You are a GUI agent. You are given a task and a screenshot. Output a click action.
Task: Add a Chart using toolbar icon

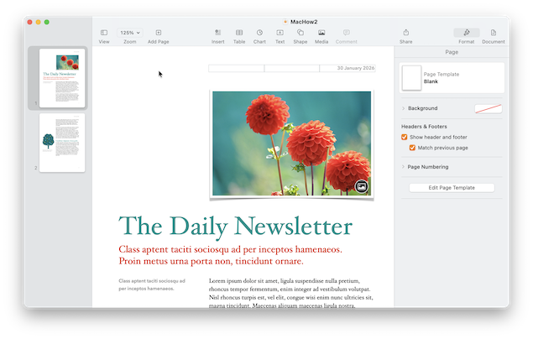pyautogui.click(x=259, y=33)
